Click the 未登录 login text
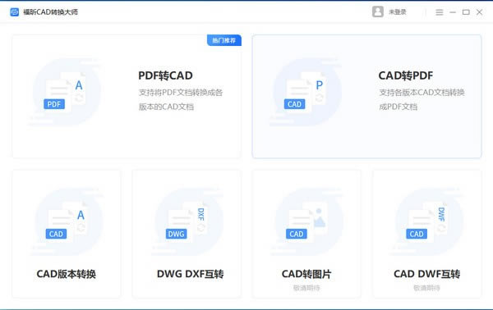The image size is (493, 310). [398, 12]
